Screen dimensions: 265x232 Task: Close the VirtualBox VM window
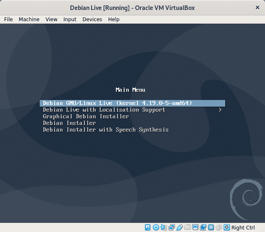point(258,7)
